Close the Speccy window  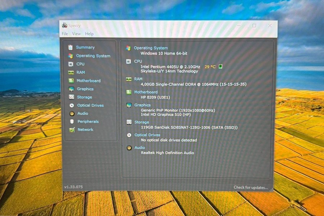(270, 26)
